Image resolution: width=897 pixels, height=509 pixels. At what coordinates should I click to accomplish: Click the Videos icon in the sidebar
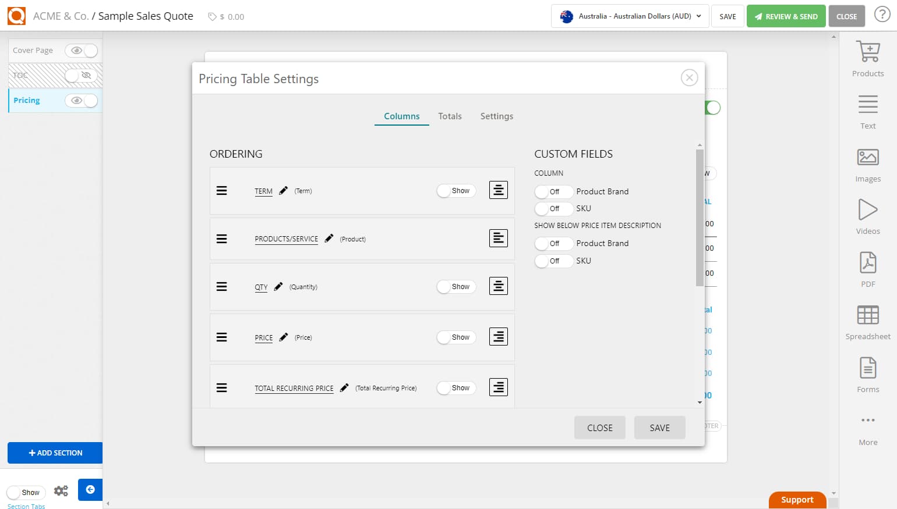coord(867,215)
